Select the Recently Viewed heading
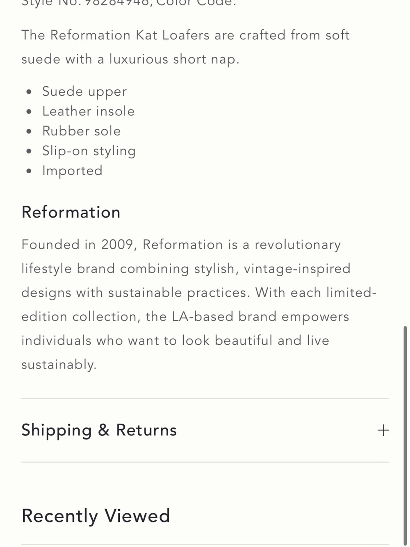This screenshot has height=547, width=410. tap(96, 516)
